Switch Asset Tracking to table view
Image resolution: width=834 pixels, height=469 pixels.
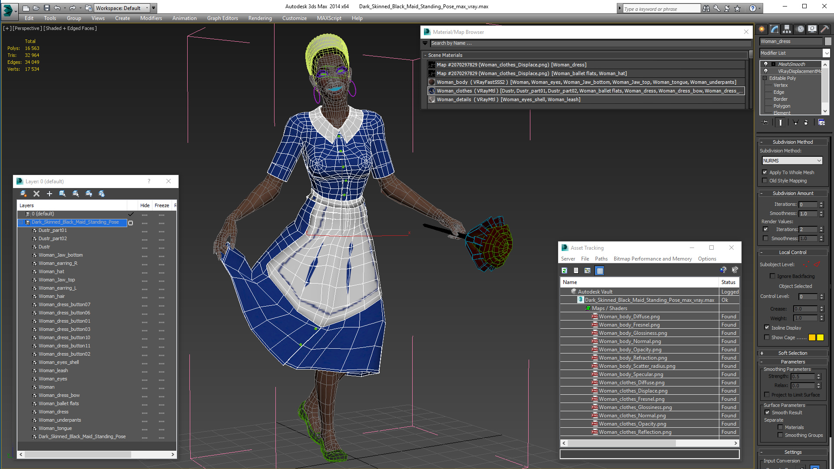coord(600,271)
